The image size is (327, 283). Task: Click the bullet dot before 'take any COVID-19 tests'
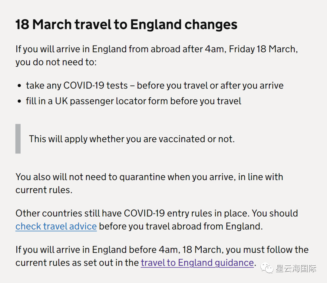pos(20,86)
